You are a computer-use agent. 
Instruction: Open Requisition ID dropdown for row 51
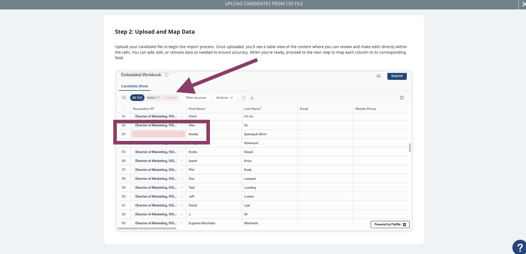182,116
